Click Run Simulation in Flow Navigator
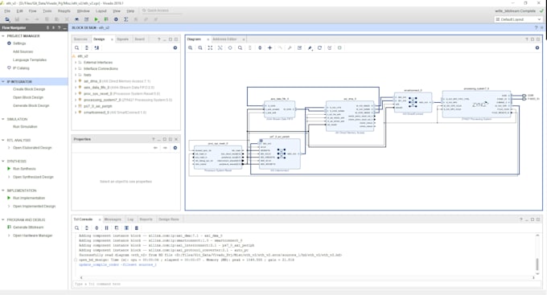Screen dimensions: 547x295 tap(25, 127)
